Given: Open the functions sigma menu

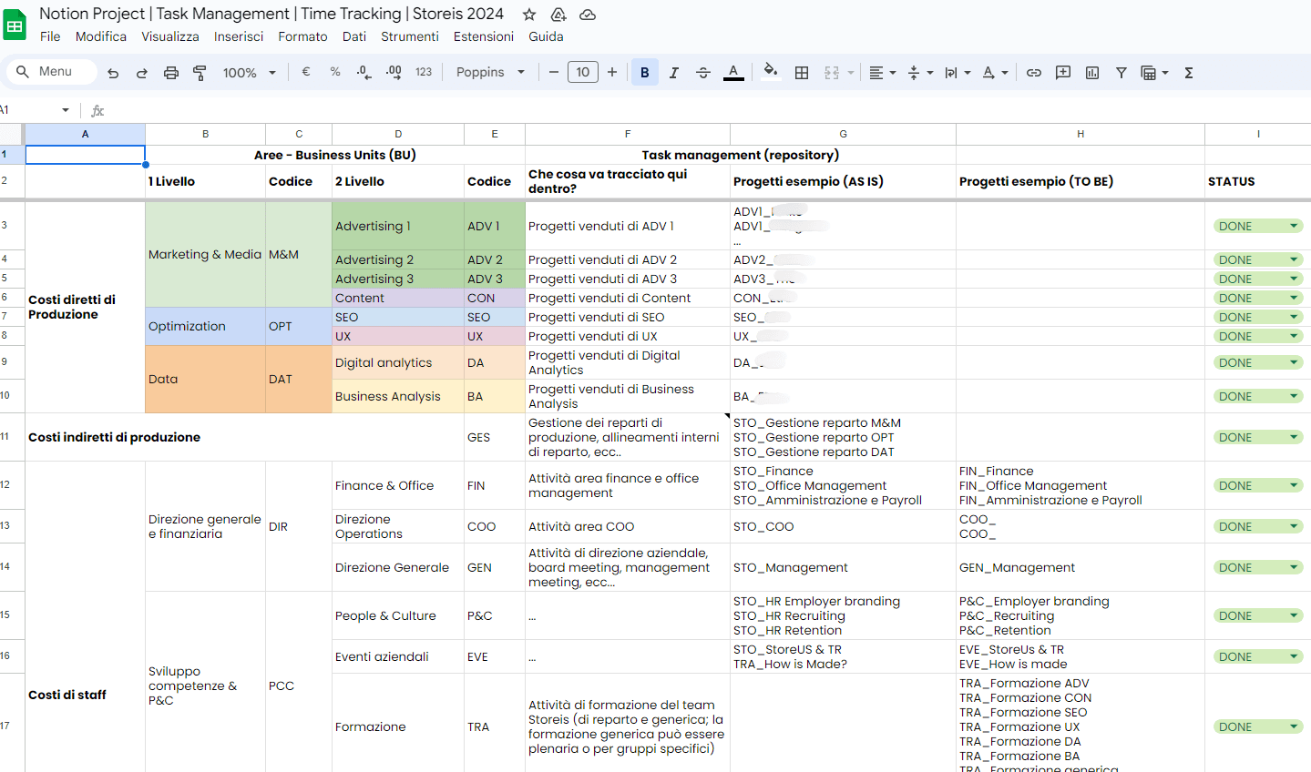Looking at the screenshot, I should pos(1188,72).
